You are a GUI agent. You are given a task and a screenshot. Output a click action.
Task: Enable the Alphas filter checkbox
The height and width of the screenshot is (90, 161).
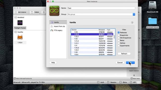tap(118, 43)
